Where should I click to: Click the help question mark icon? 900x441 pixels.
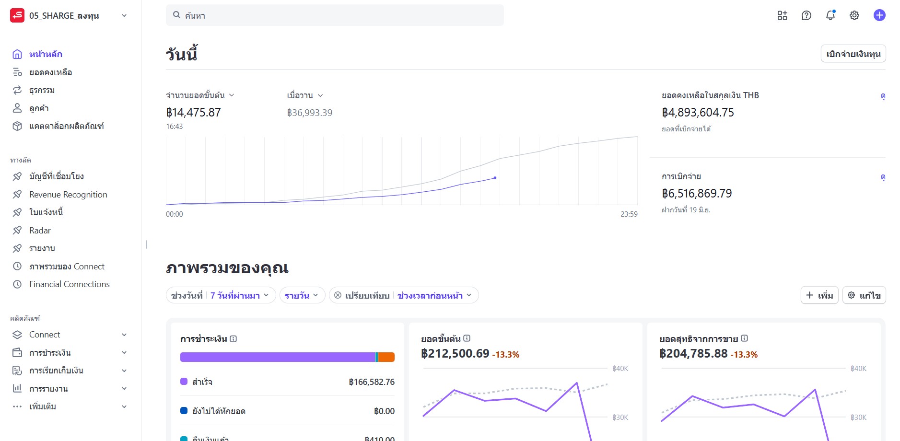coord(806,15)
